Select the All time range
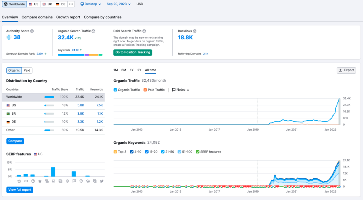The width and height of the screenshot is (363, 200). (x=150, y=70)
